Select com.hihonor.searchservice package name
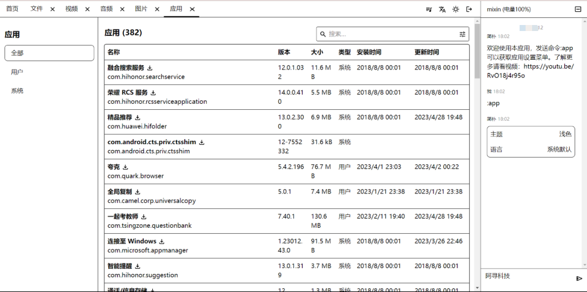 [x=146, y=77]
